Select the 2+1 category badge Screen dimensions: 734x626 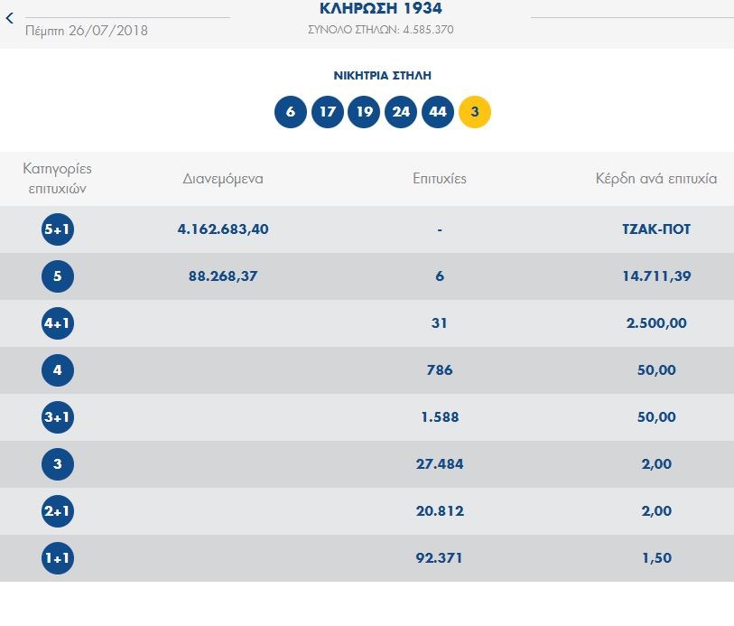(x=58, y=511)
